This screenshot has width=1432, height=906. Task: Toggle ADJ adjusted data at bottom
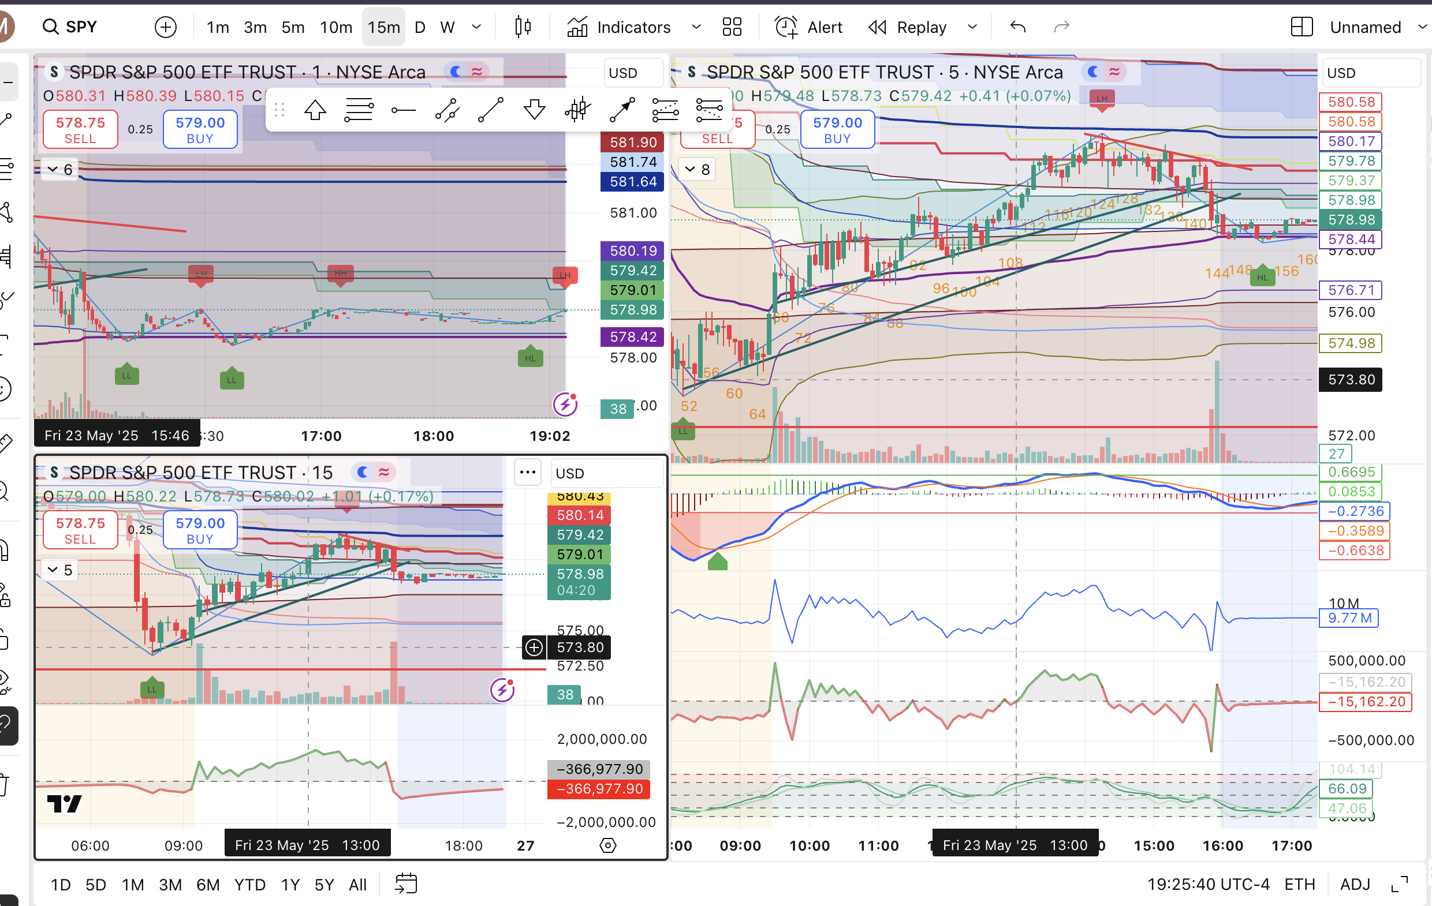point(1355,884)
